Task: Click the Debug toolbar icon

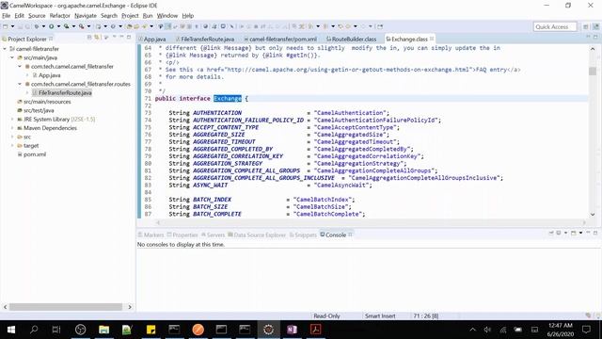Action: pos(37,26)
